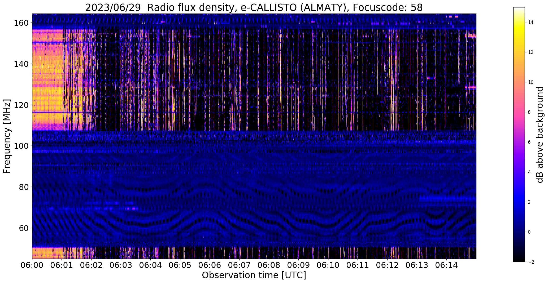Click the colorbar tick value 8

coord(529,112)
